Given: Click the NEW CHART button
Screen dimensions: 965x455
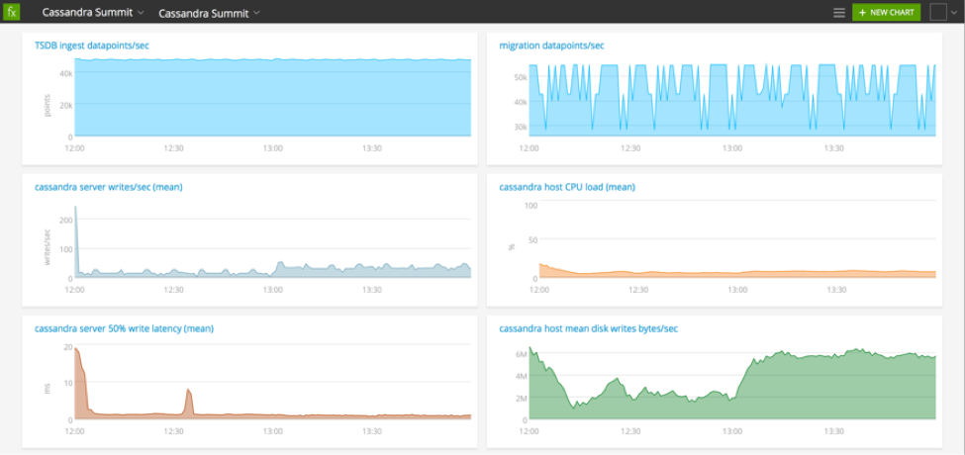Looking at the screenshot, I should click(x=886, y=12).
